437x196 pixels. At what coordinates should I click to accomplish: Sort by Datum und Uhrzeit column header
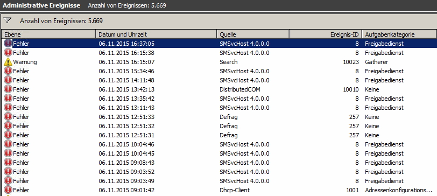pos(156,34)
